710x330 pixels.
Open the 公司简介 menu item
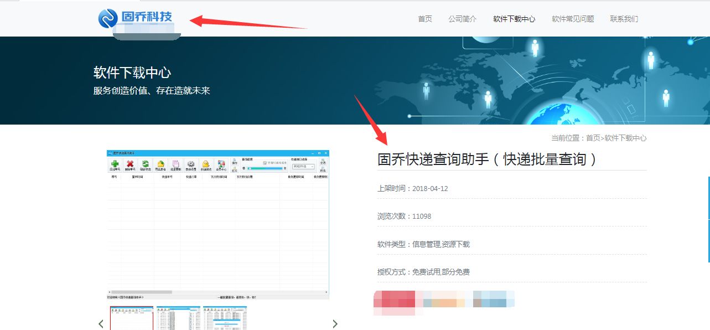pyautogui.click(x=463, y=18)
